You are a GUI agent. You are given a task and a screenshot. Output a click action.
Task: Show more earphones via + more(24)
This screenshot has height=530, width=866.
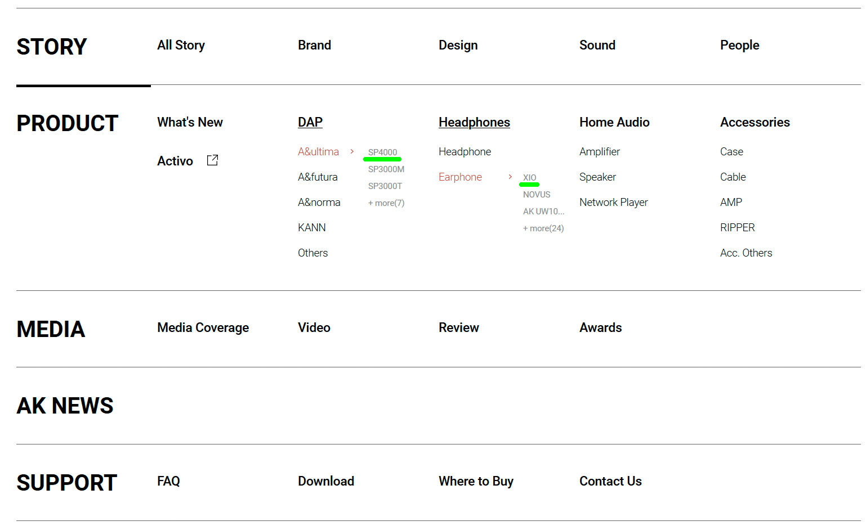[543, 228]
